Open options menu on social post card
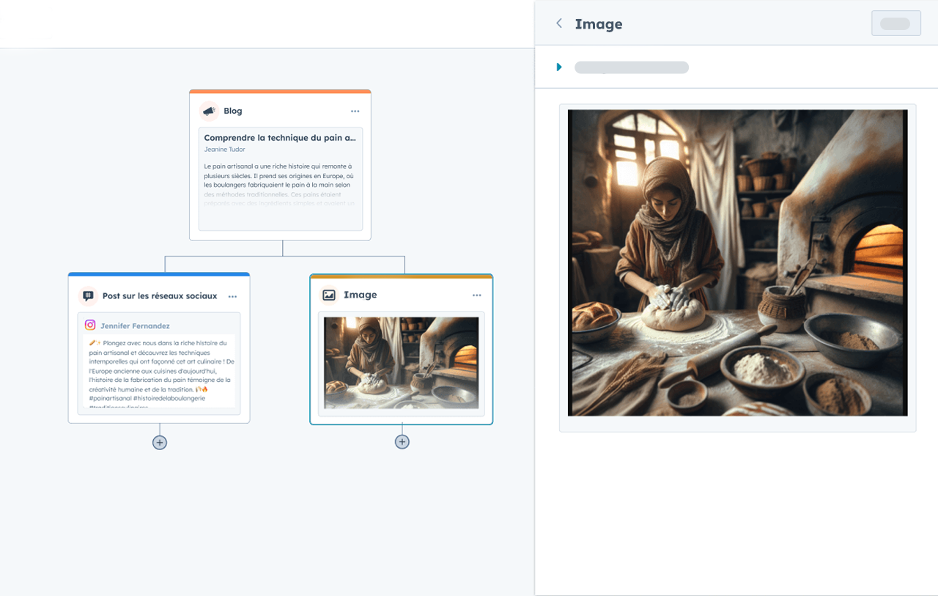The width and height of the screenshot is (938, 596). [x=232, y=297]
